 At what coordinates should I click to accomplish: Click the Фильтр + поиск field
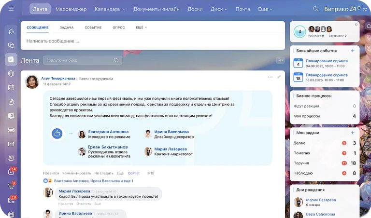coord(83,60)
